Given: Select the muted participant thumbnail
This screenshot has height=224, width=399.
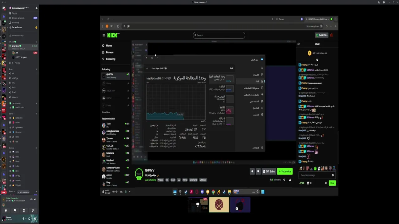Looking at the screenshot, I should [x=240, y=205].
